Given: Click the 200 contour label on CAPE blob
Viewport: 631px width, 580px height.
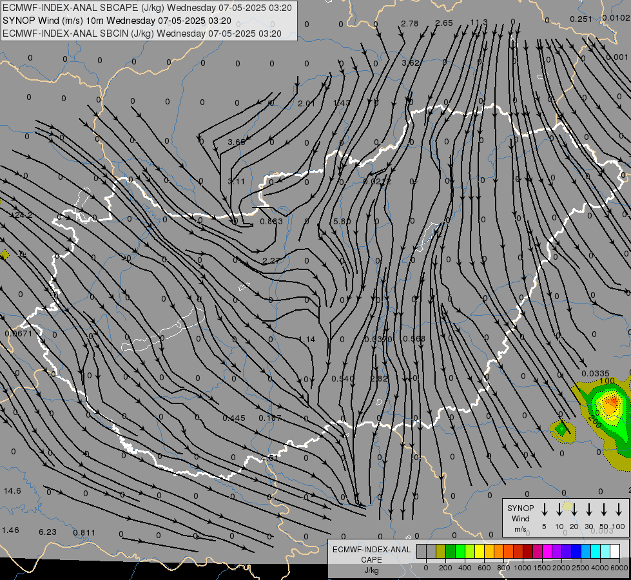Looking at the screenshot, I should pyautogui.click(x=595, y=422).
